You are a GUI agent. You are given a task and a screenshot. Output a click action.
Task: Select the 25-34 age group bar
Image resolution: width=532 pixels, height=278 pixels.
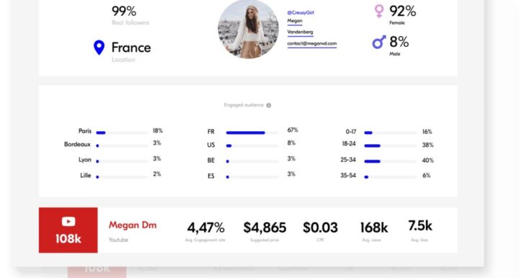click(x=390, y=161)
